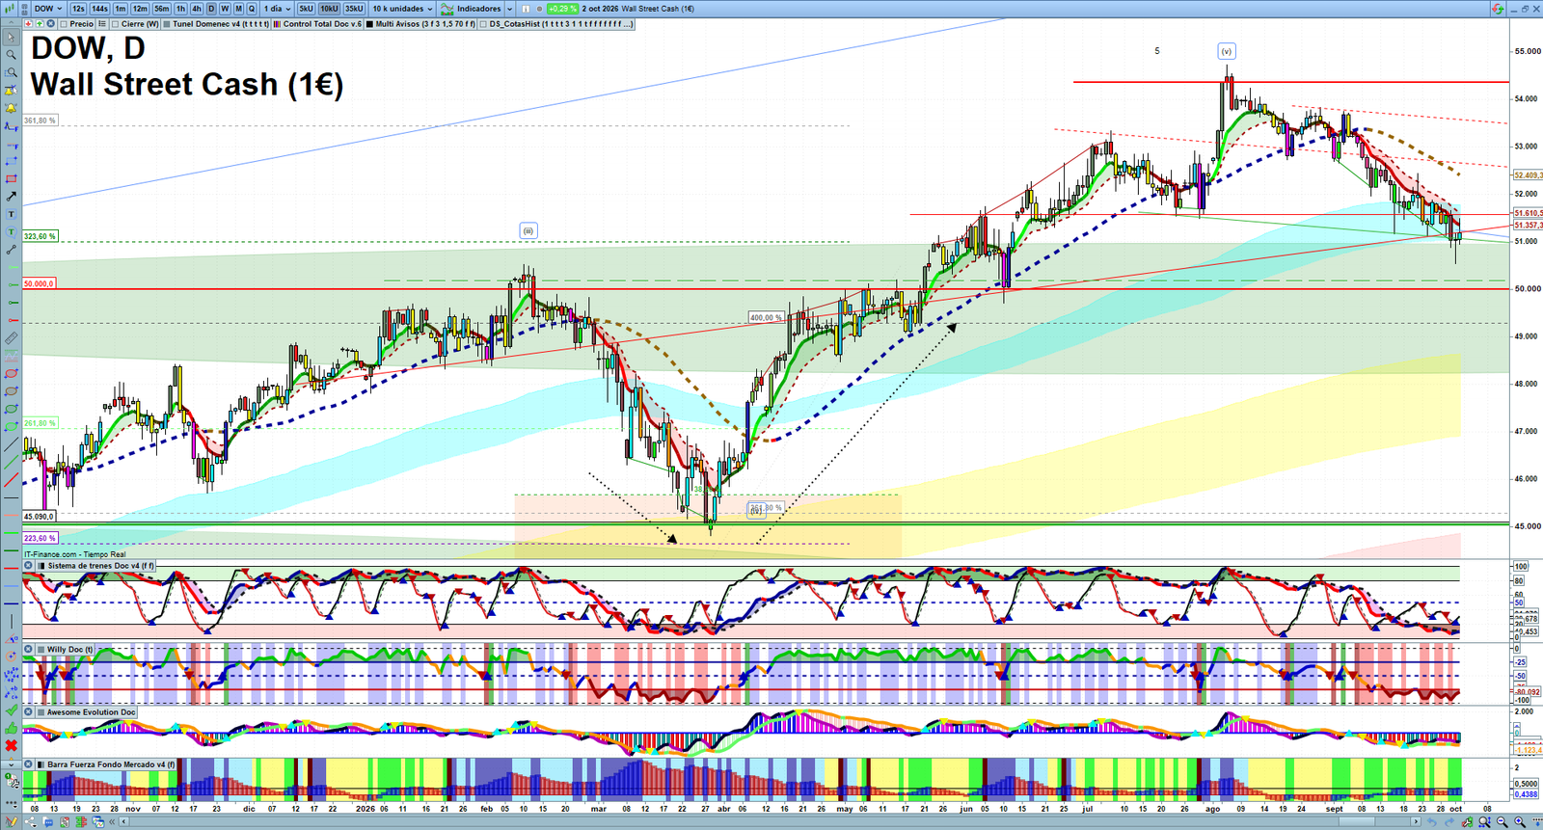1543x830 pixels.
Task: Select the ruler measurement tool
Action: point(11,338)
